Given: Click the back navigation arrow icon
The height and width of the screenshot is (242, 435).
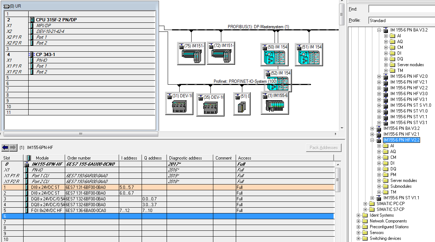Looking at the screenshot, I should tap(5, 147).
